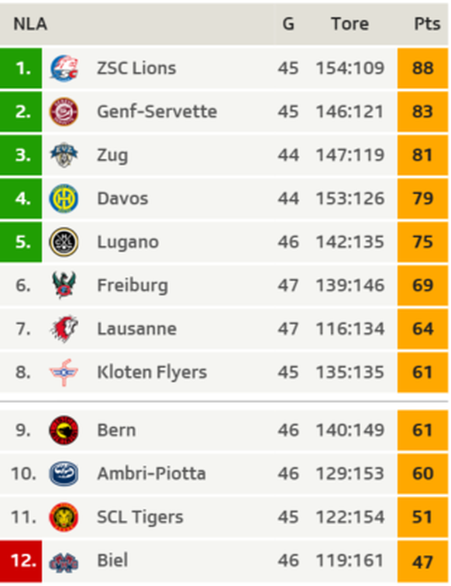The height and width of the screenshot is (586, 451).
Task: Click the Kloten Flyers logo
Action: 64,373
